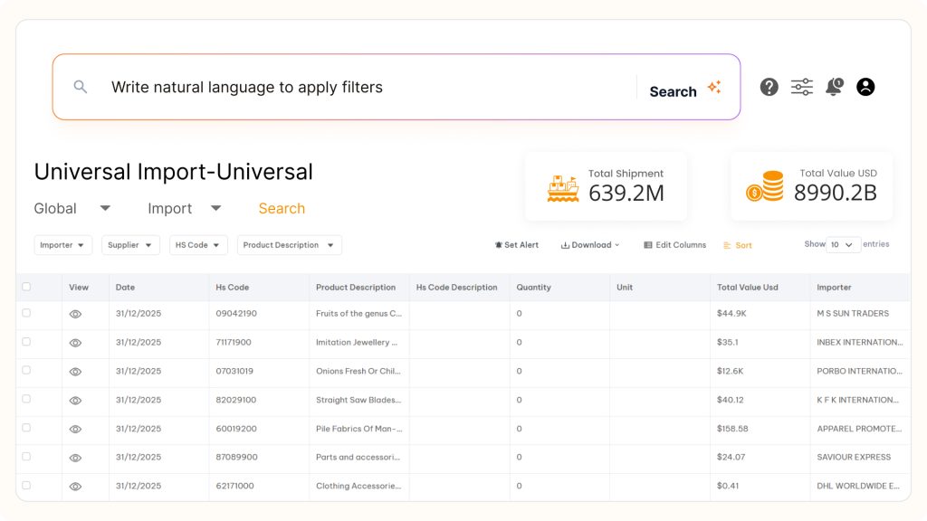Expand the HS Code filter dropdown
The image size is (927, 521).
coord(198,245)
